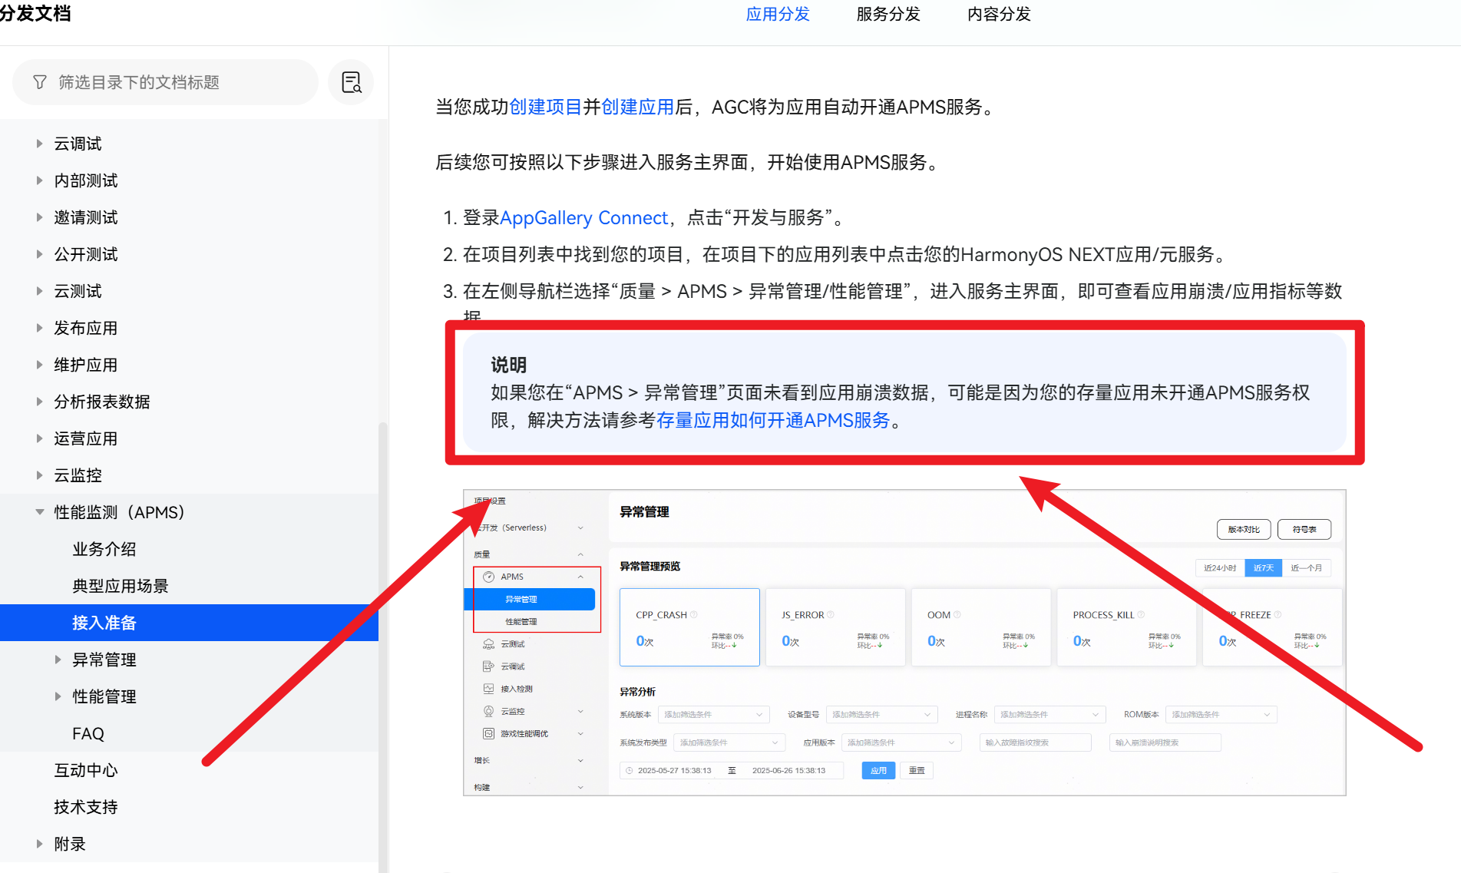Click the 分析报表数据 expand triangle
1461x873 pixels.
39,402
